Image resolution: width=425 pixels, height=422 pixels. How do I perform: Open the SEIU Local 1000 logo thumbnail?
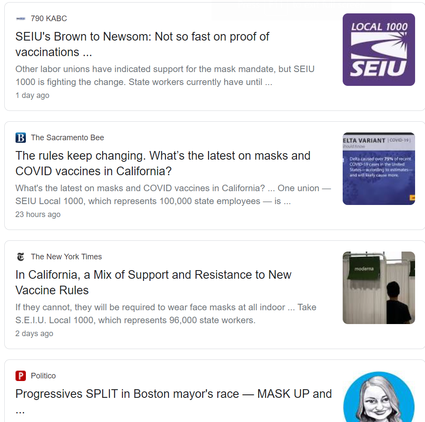pos(378,50)
